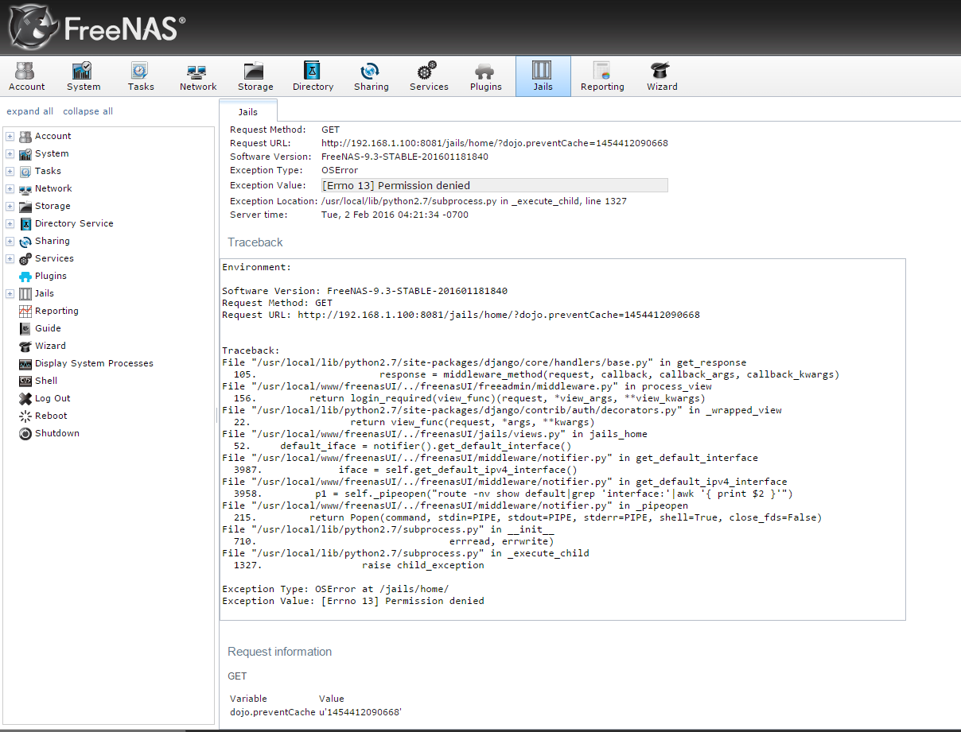961x732 pixels.
Task: Open Display System Processes label
Action: point(94,363)
